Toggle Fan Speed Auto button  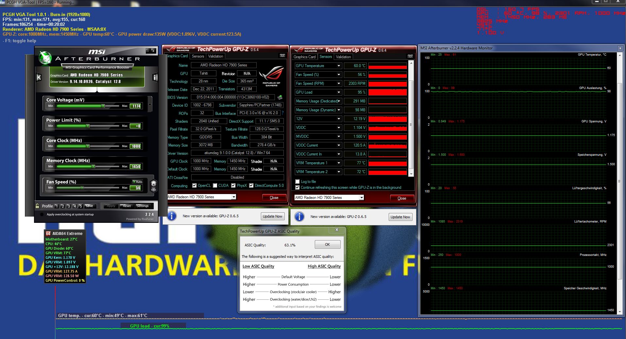138,182
